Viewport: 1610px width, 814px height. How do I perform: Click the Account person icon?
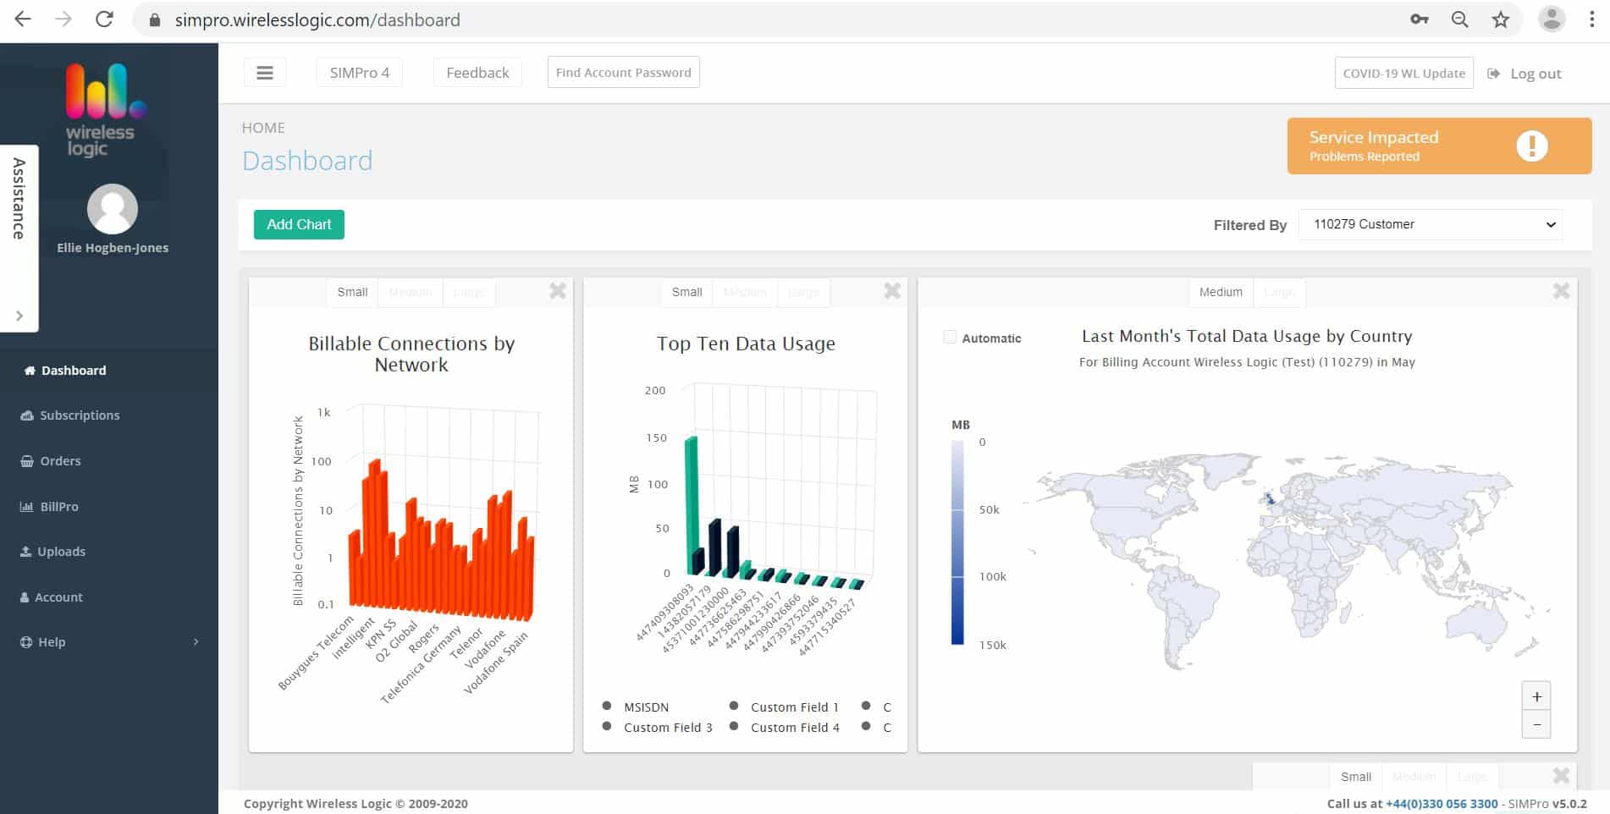click(25, 597)
